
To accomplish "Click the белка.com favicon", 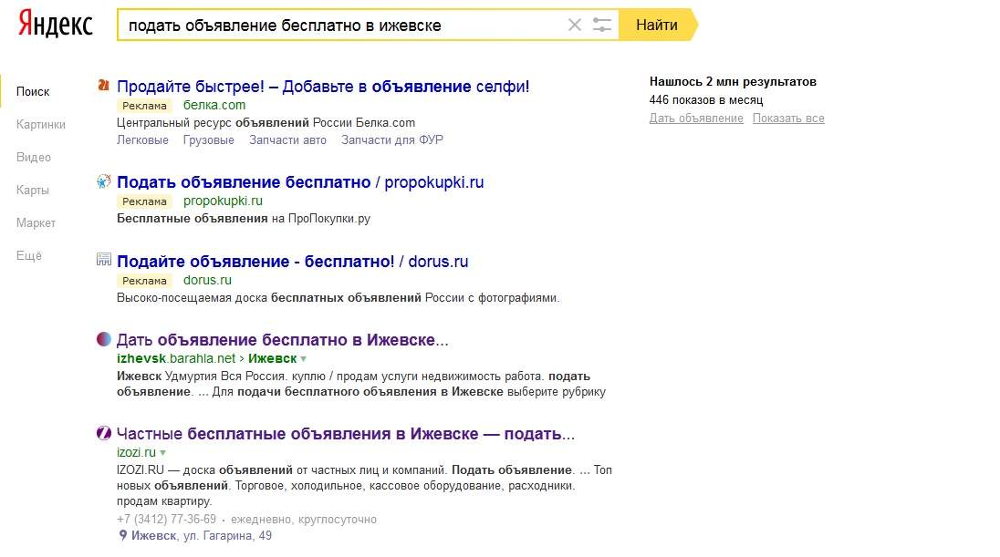I will click(x=103, y=86).
